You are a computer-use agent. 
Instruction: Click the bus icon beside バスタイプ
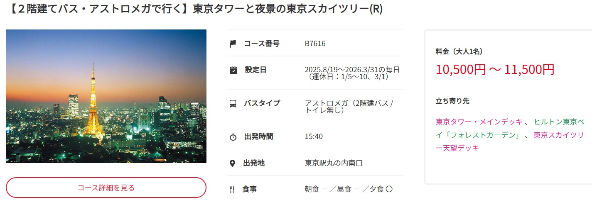[233, 103]
